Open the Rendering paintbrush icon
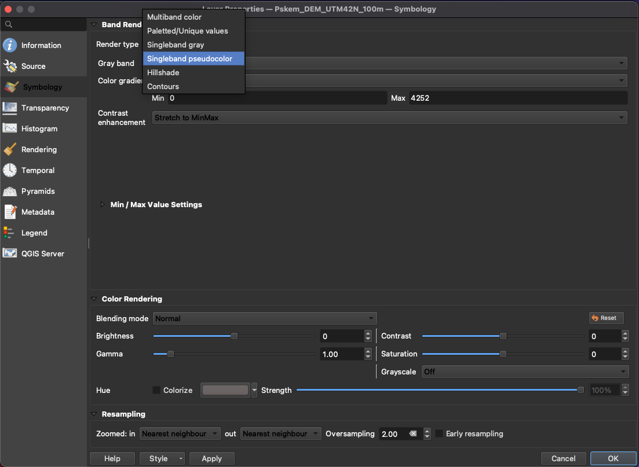Screen dimensions: 639x467 [10, 149]
